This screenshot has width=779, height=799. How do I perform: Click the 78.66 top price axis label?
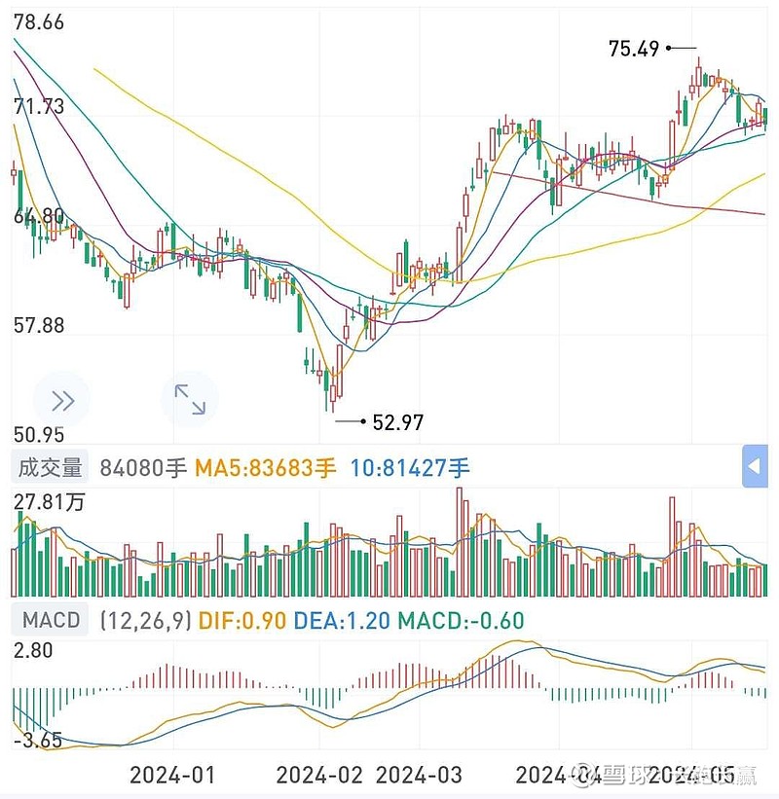click(39, 22)
